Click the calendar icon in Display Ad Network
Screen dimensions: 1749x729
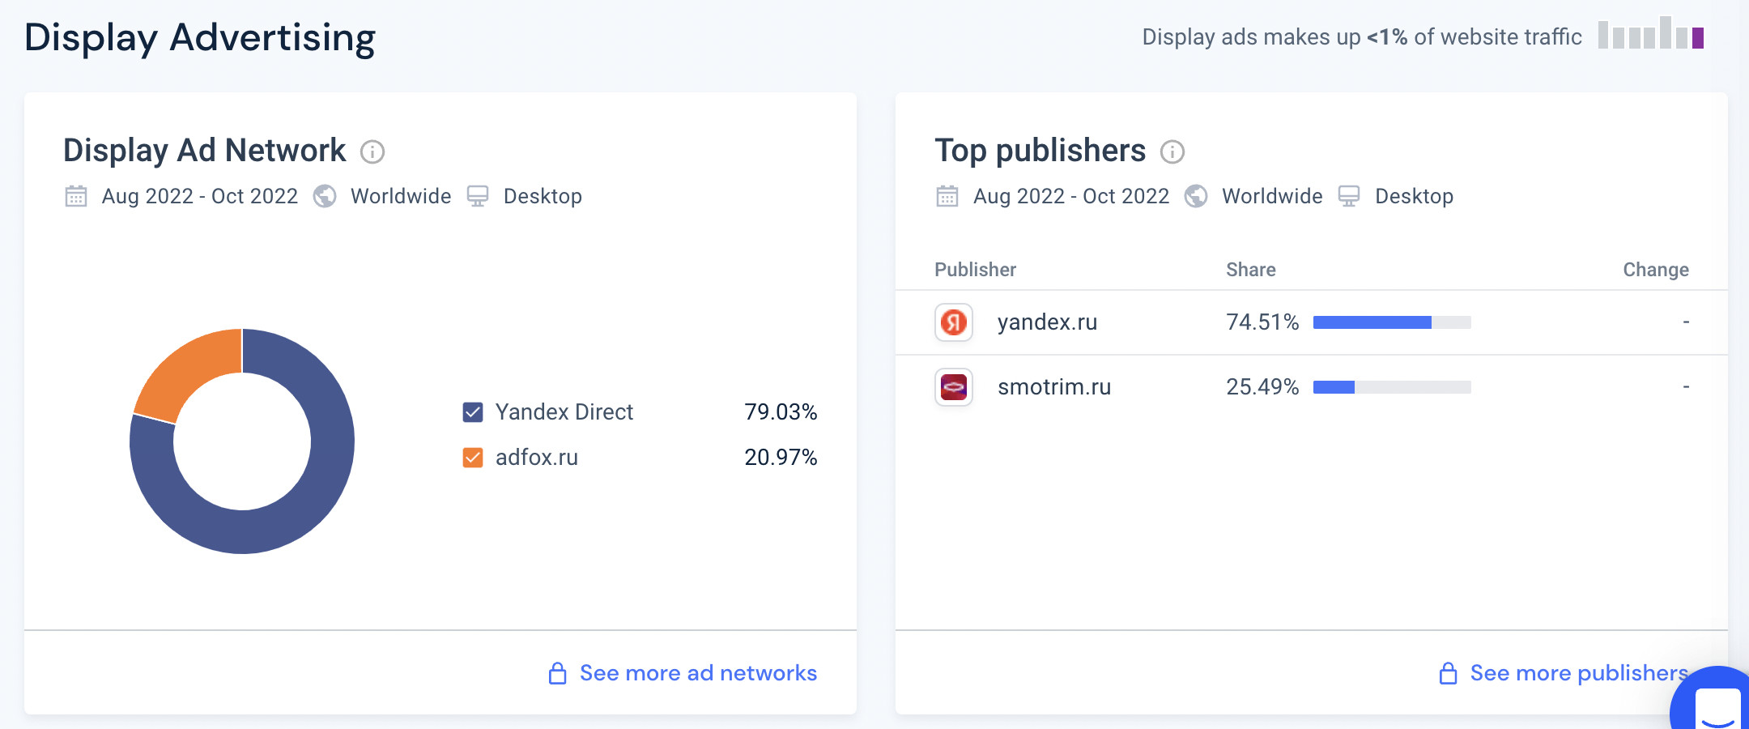(76, 197)
